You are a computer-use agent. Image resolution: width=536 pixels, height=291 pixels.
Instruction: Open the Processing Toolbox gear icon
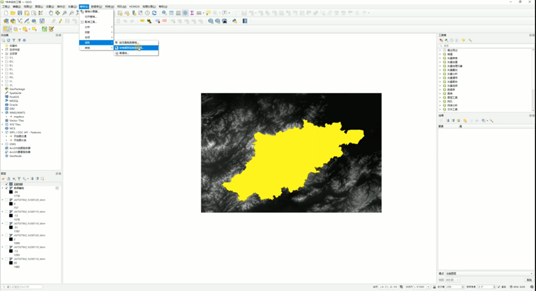click(185, 13)
